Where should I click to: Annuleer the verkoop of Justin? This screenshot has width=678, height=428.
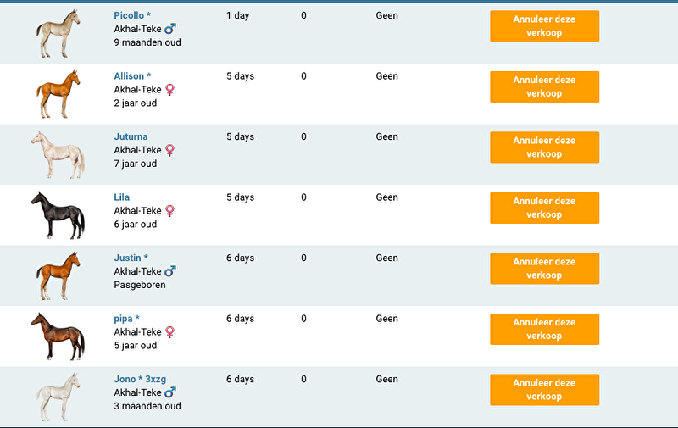coord(544,269)
